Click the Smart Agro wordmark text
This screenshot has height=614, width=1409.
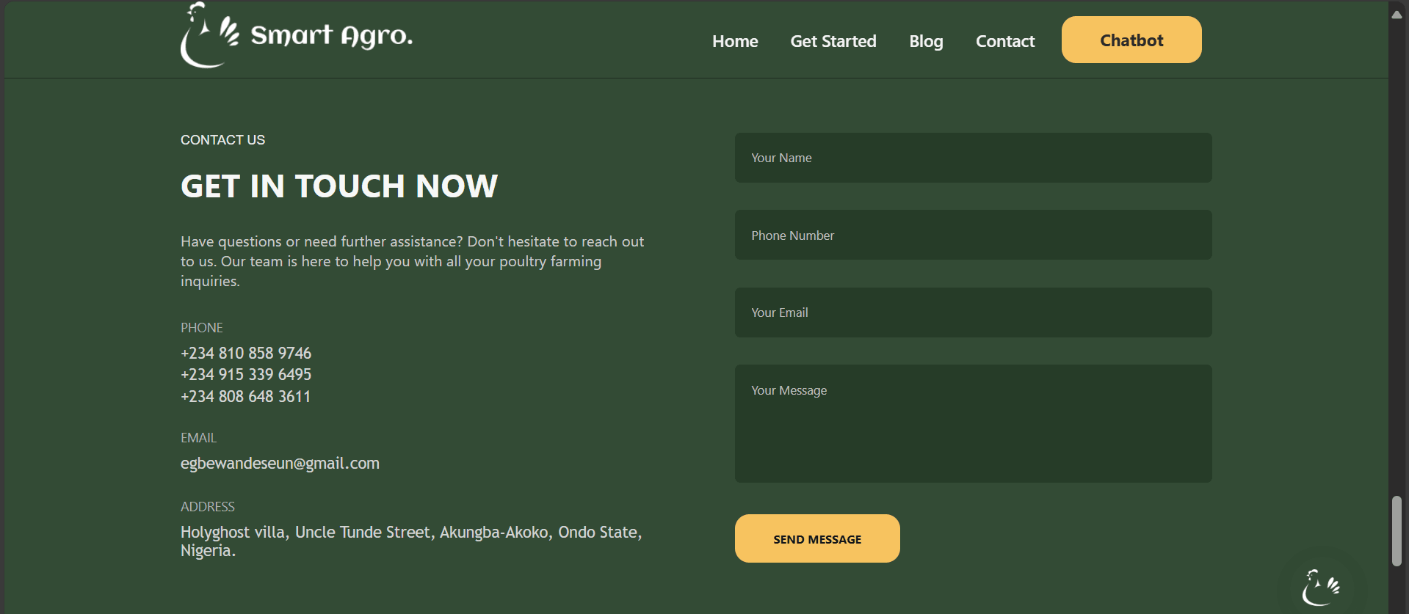pos(331,35)
